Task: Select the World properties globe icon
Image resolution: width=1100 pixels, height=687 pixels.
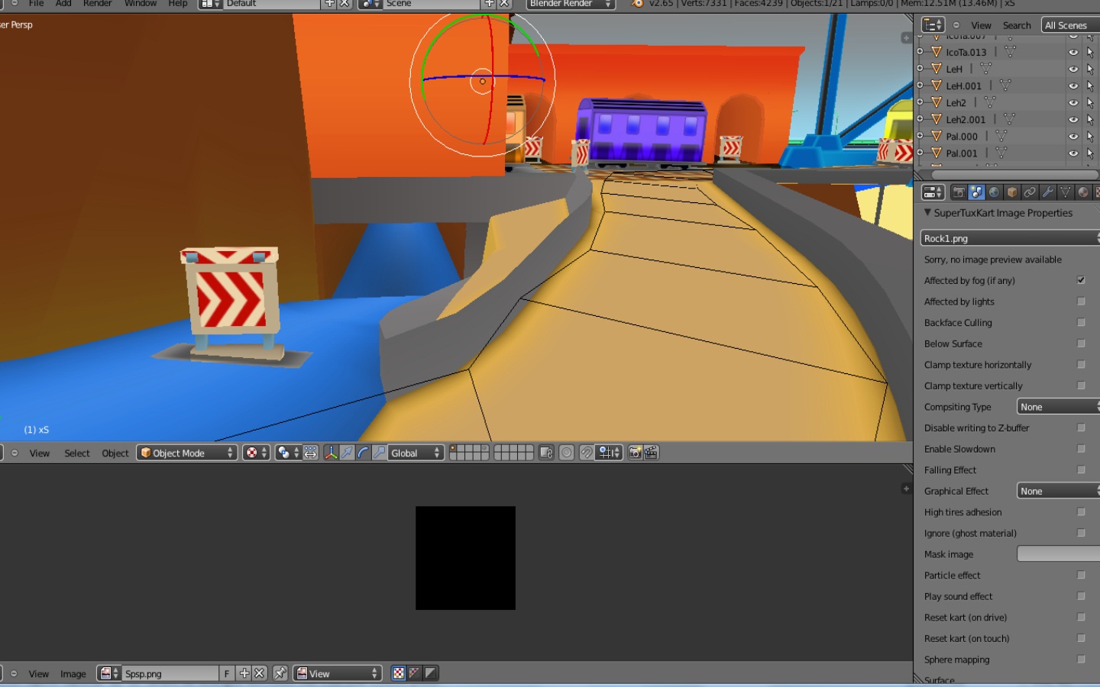Action: (995, 192)
